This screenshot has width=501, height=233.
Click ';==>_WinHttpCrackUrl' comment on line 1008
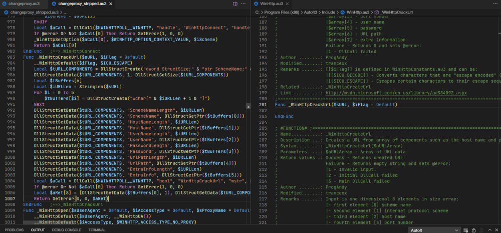(x=76, y=204)
